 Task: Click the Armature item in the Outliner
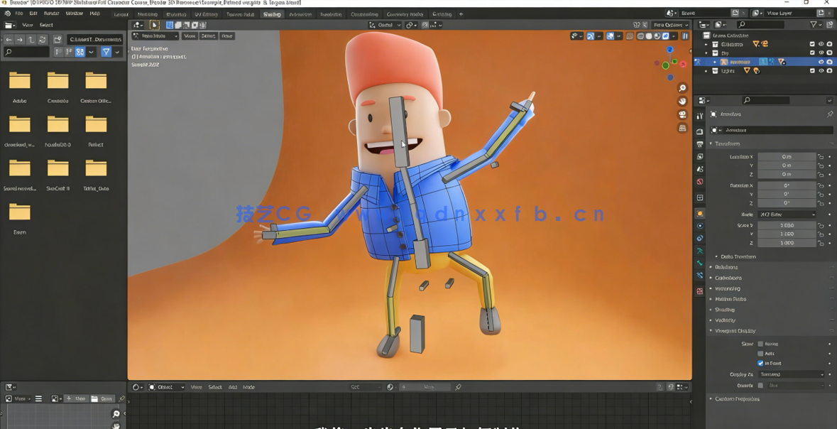[x=740, y=62]
